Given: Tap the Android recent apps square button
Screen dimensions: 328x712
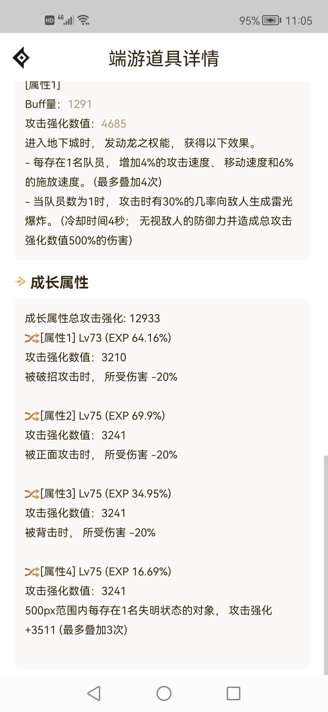Looking at the screenshot, I should click(234, 693).
